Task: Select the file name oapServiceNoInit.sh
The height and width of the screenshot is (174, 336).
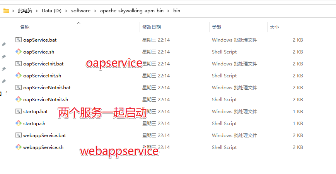Action: 45,100
